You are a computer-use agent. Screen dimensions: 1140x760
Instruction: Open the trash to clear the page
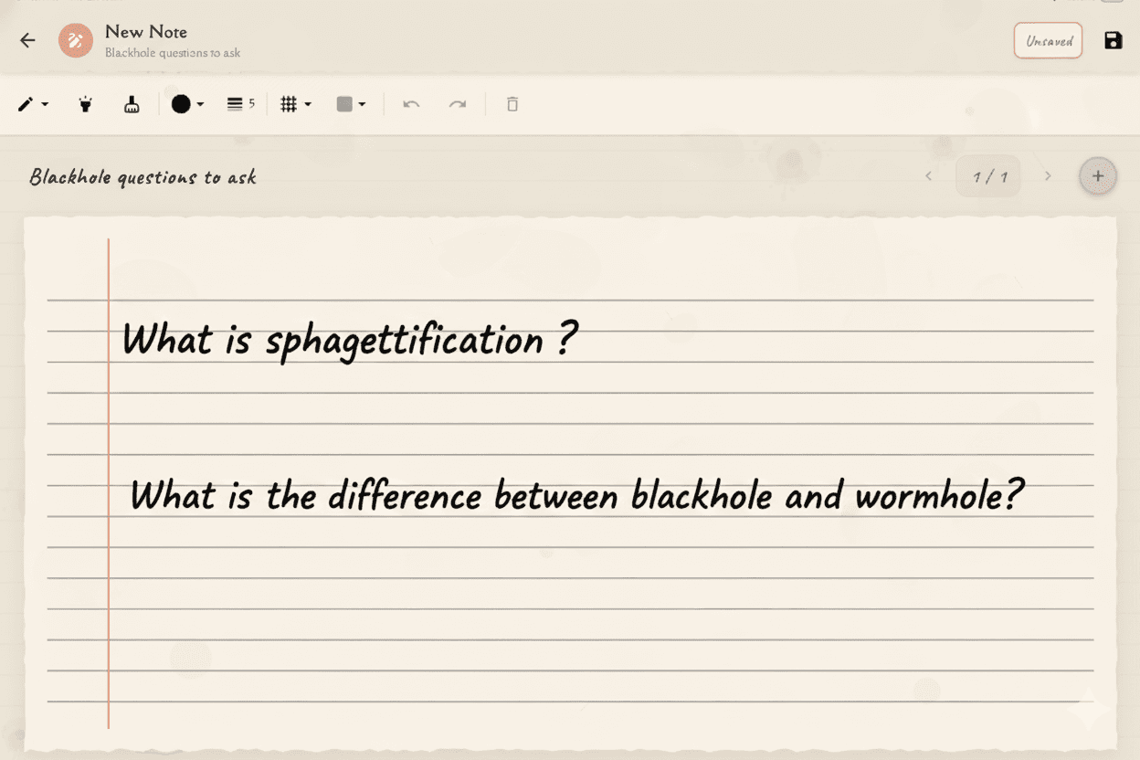coord(512,104)
